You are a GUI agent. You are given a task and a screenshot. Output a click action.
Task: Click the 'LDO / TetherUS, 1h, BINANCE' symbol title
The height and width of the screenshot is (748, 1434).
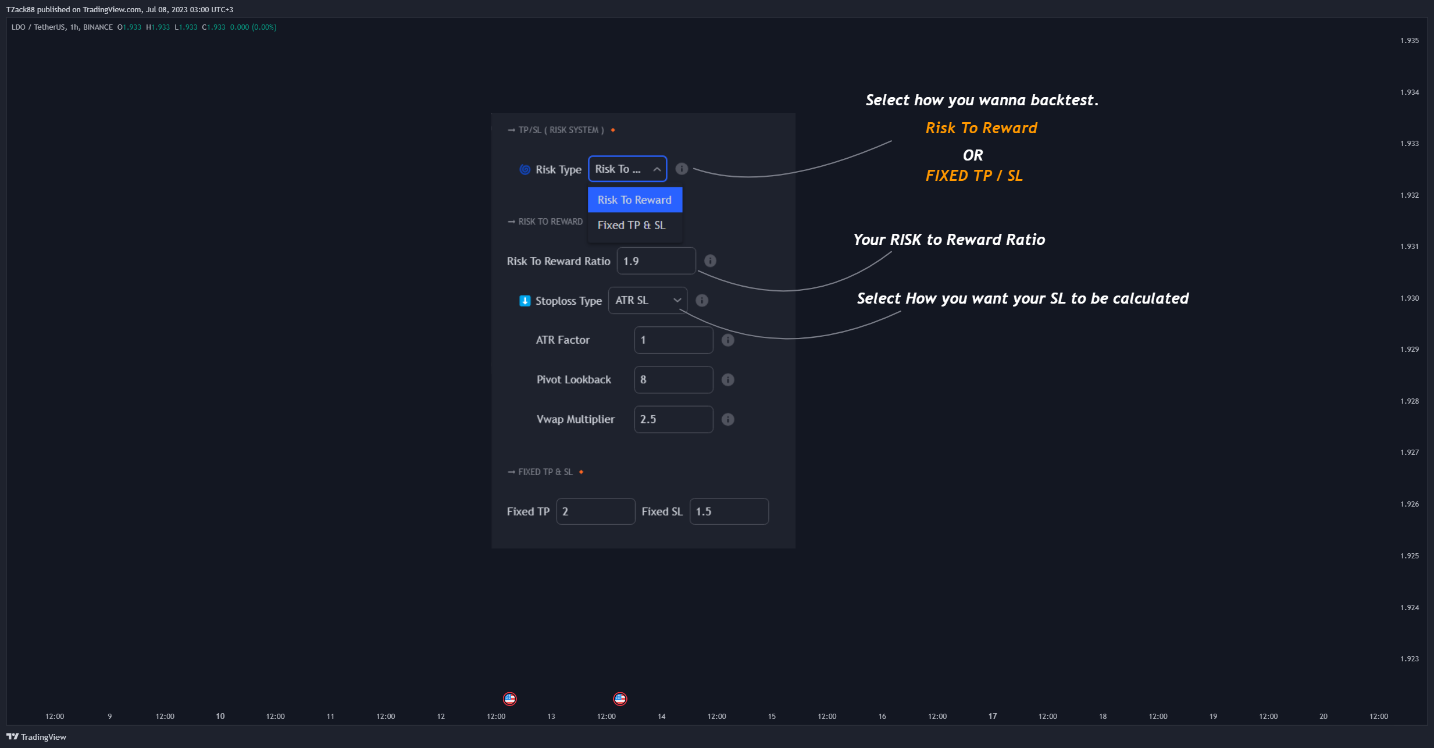[62, 27]
